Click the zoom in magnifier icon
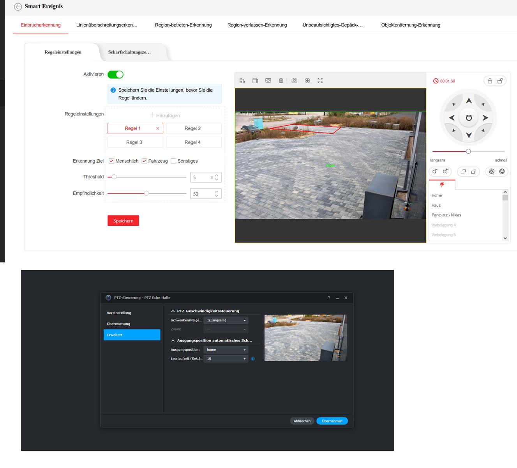Screen dimensions: 517x468 click(x=445, y=172)
